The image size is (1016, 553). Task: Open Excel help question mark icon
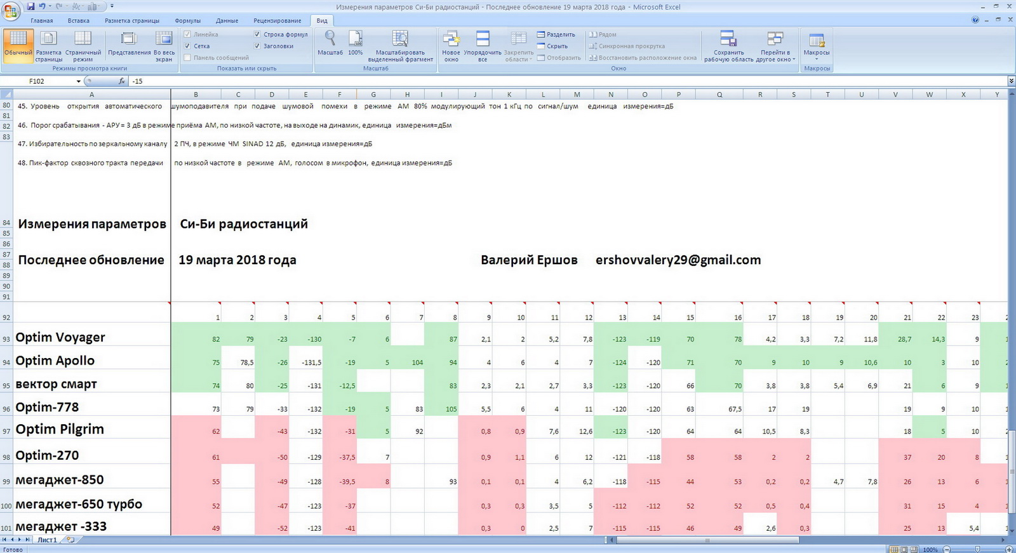tap(975, 20)
